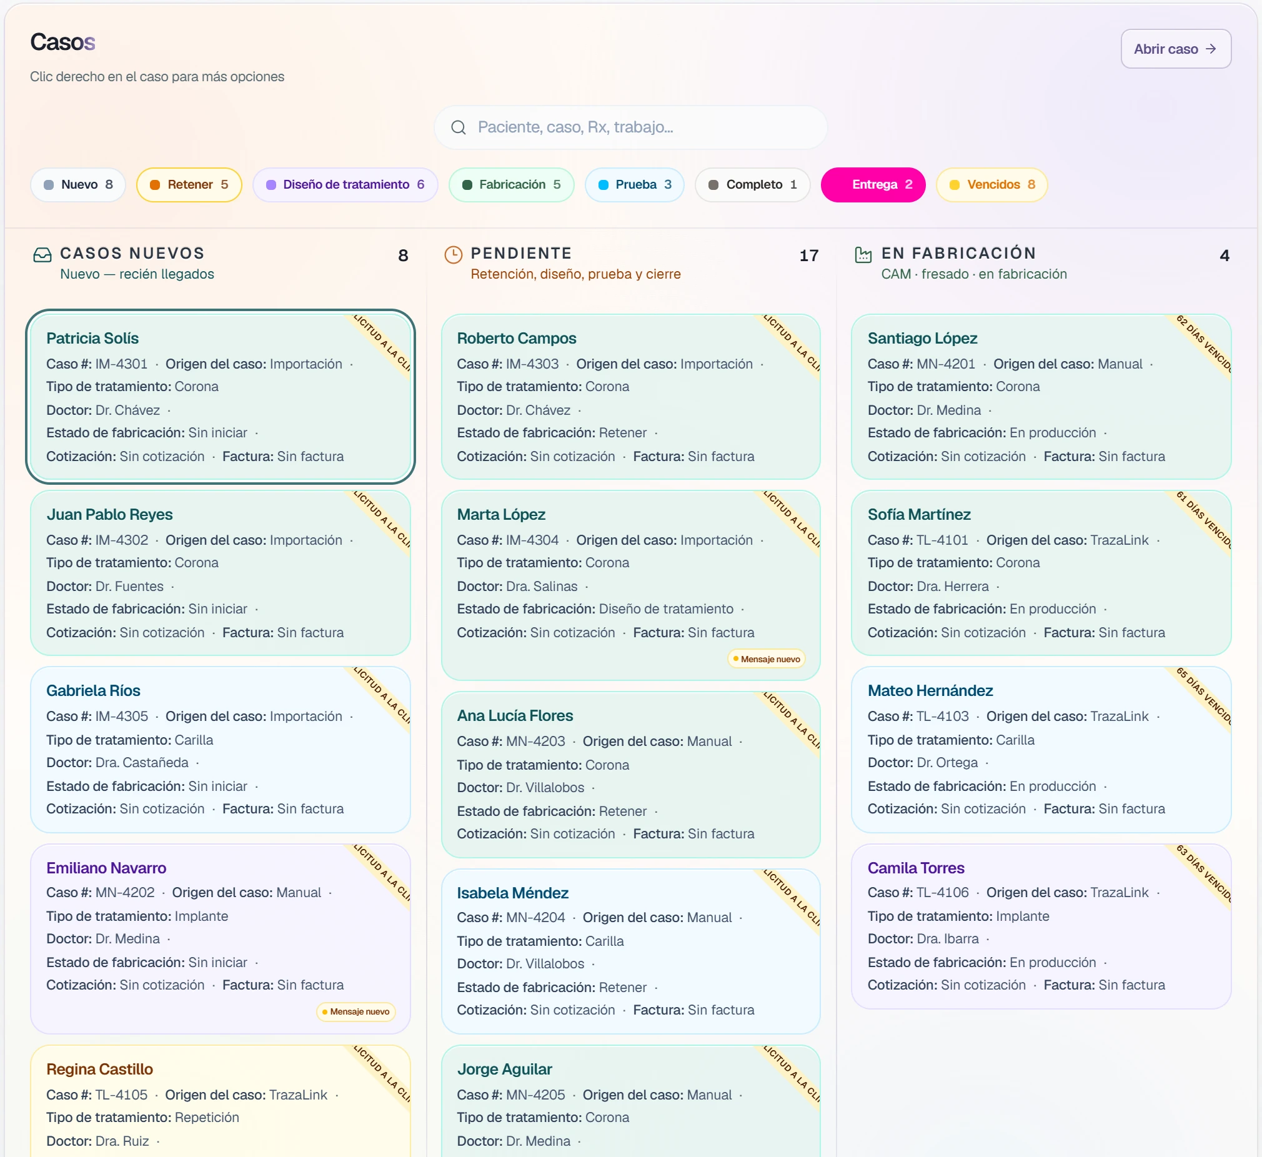Click the orange dot on Retener chip
The height and width of the screenshot is (1157, 1262).
(155, 185)
